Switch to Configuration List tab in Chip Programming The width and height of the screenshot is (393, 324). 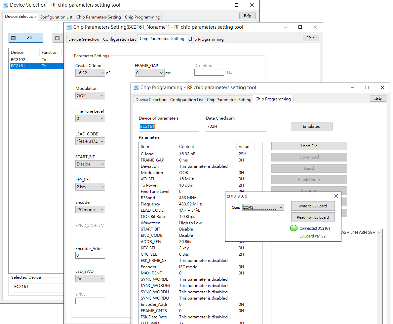point(186,100)
